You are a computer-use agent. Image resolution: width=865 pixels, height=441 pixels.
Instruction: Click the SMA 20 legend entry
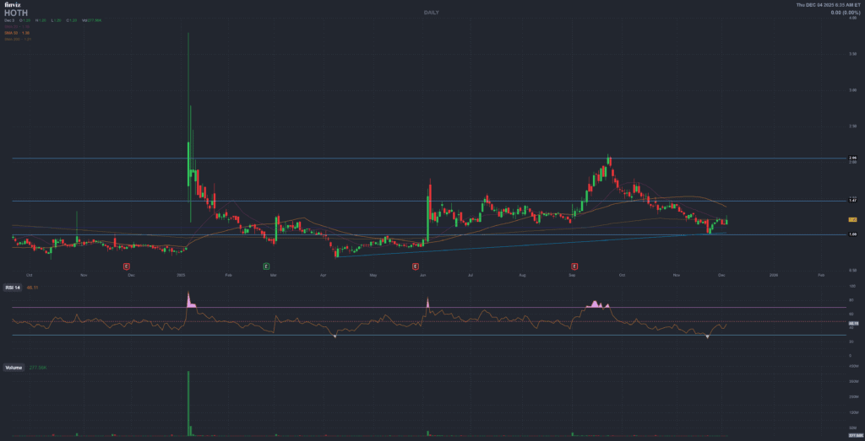coord(12,28)
